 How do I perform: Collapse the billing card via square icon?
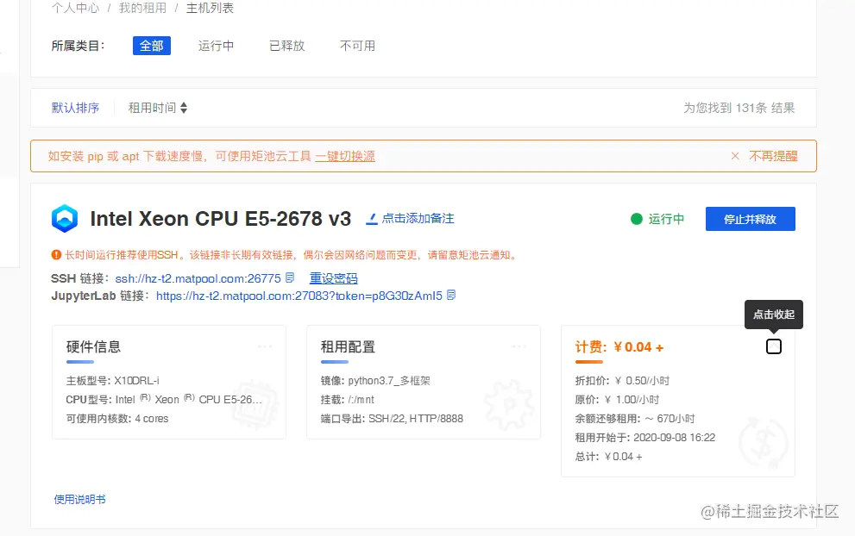tap(773, 346)
